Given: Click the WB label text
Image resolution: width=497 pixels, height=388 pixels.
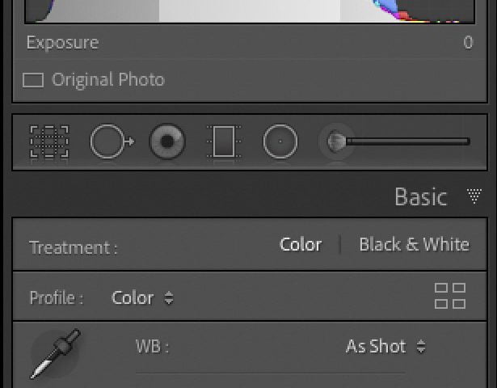Looking at the screenshot, I should coord(152,348).
